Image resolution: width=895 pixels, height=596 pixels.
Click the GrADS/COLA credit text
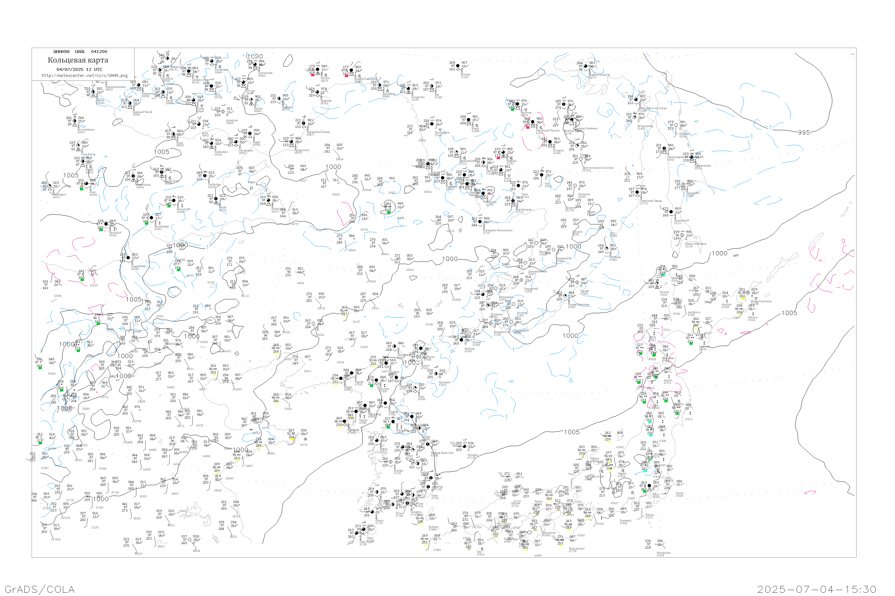(40, 589)
